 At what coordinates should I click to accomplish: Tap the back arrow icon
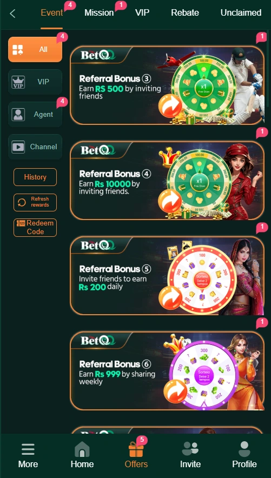click(12, 14)
